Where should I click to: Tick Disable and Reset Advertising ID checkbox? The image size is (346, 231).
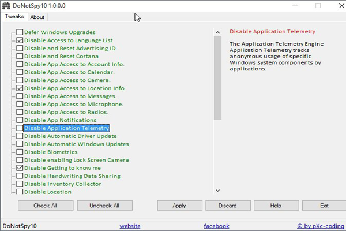click(x=20, y=48)
